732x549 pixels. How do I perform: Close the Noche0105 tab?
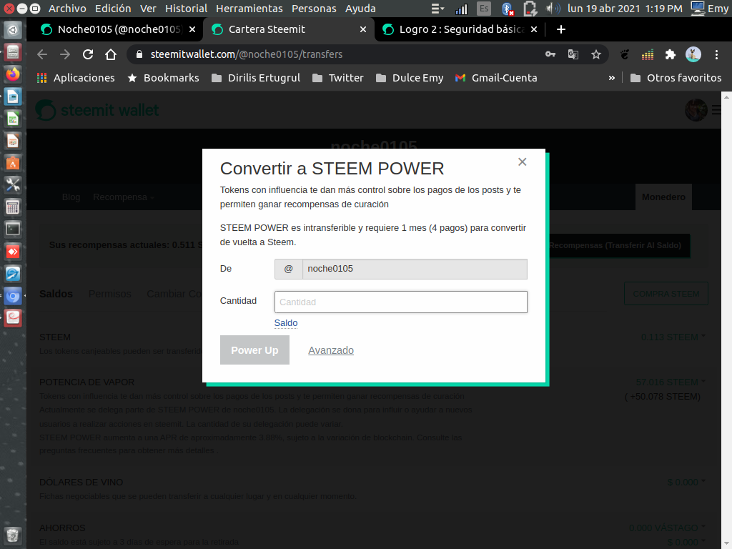pos(192,29)
